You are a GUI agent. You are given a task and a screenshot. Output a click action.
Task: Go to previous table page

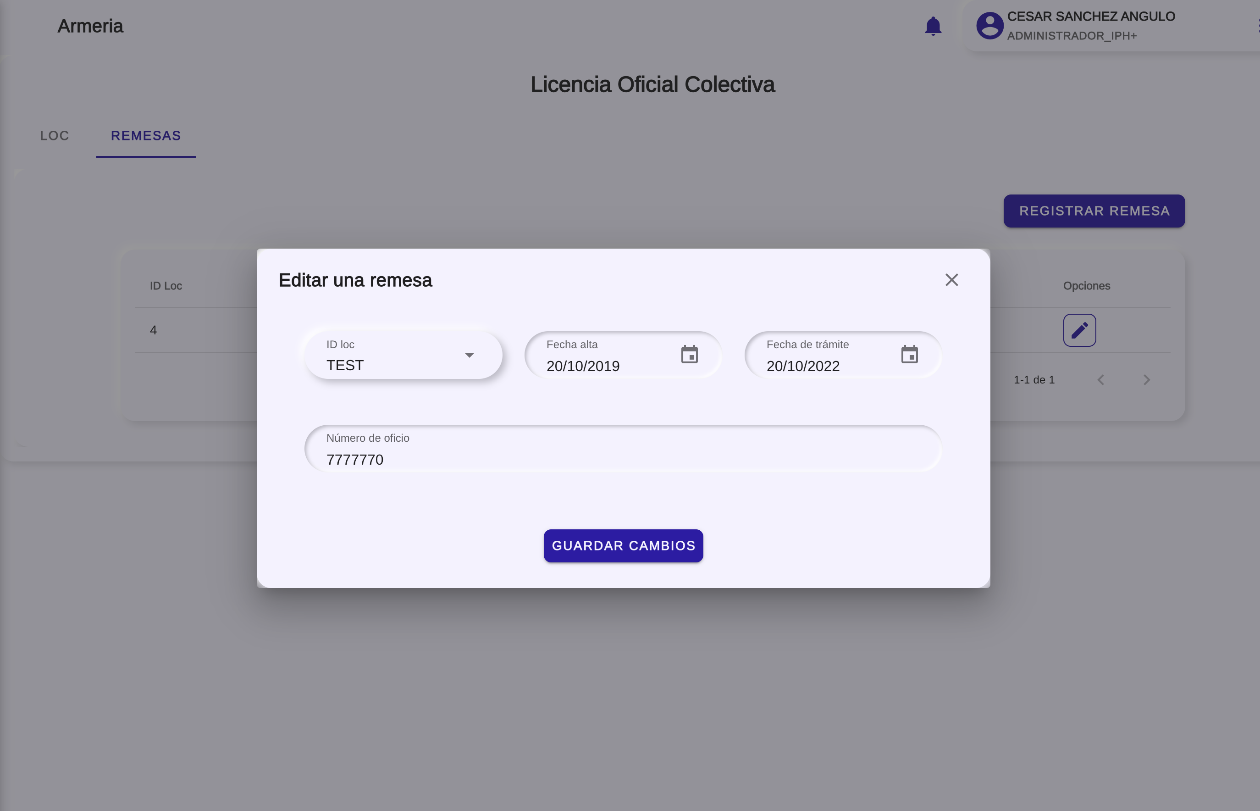pos(1100,380)
